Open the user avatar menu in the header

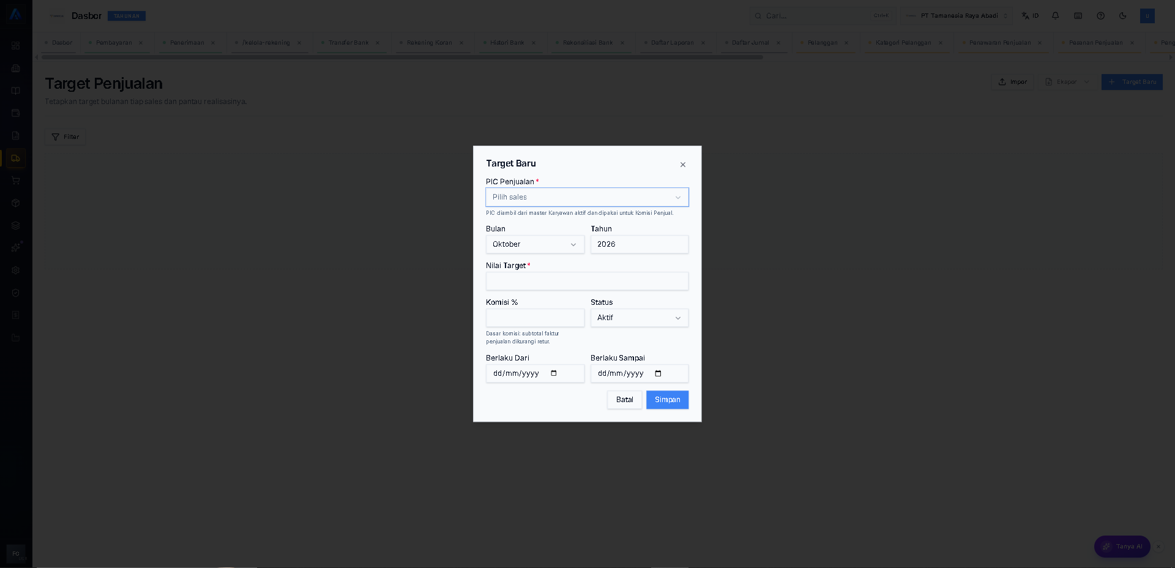pos(1147,16)
